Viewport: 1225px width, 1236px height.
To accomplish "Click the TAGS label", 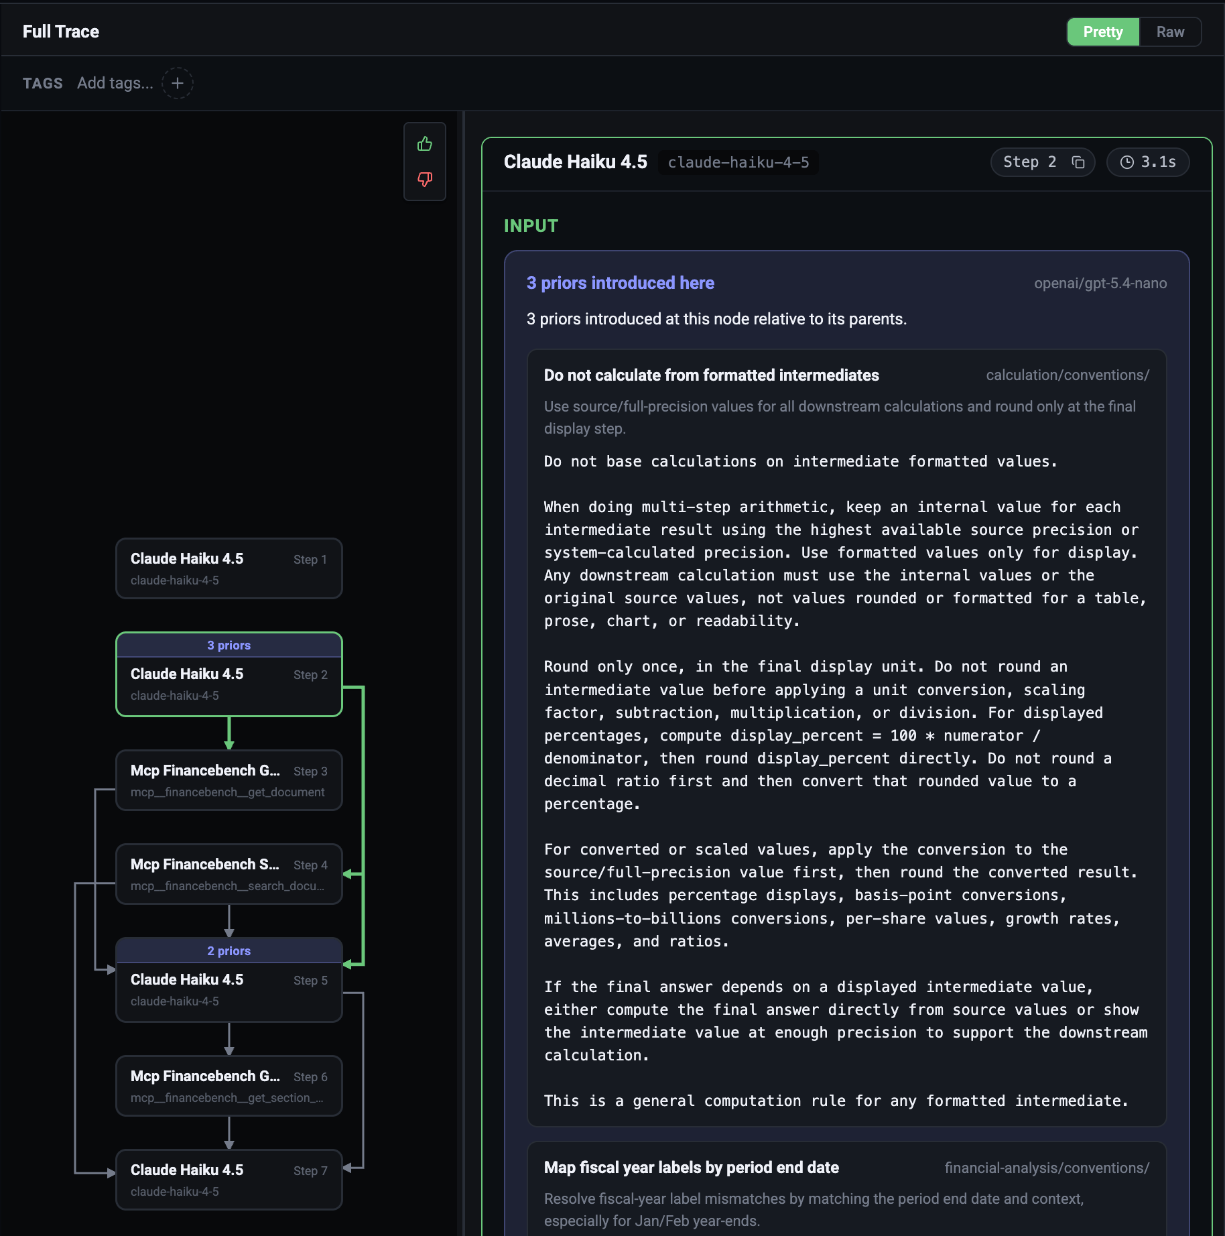I will tap(43, 83).
